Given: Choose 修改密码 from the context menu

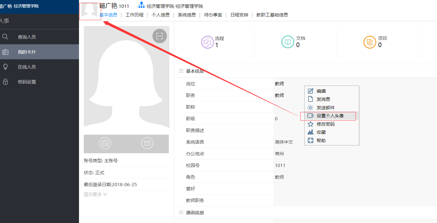Looking at the screenshot, I should [x=325, y=124].
